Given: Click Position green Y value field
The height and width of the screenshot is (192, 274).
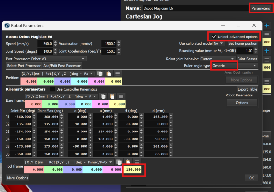Looking at the screenshot, I should coord(46,82).
